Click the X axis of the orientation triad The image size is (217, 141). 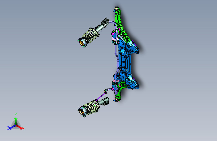pos(20,127)
